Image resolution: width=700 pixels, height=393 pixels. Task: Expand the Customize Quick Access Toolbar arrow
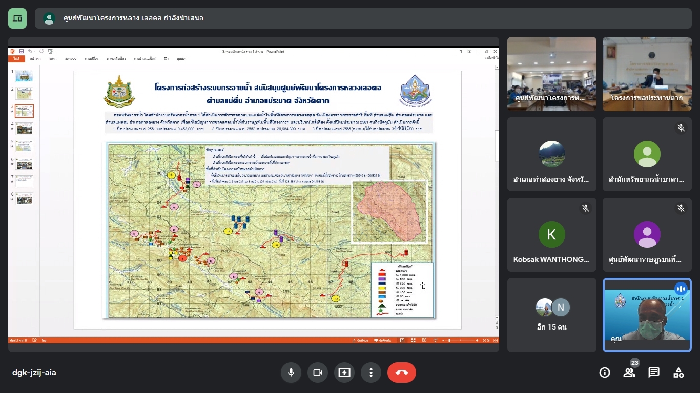[57, 51]
